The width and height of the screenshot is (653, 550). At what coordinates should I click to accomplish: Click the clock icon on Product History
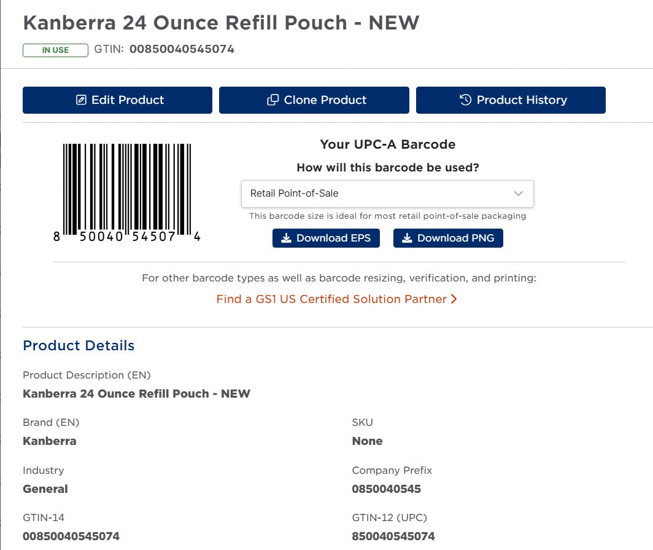[x=466, y=100]
